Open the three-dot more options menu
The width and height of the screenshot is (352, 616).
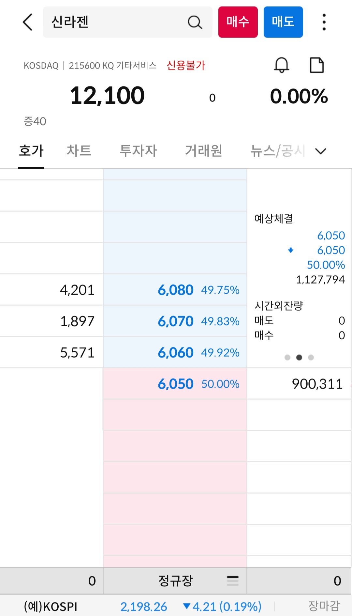[x=324, y=22]
